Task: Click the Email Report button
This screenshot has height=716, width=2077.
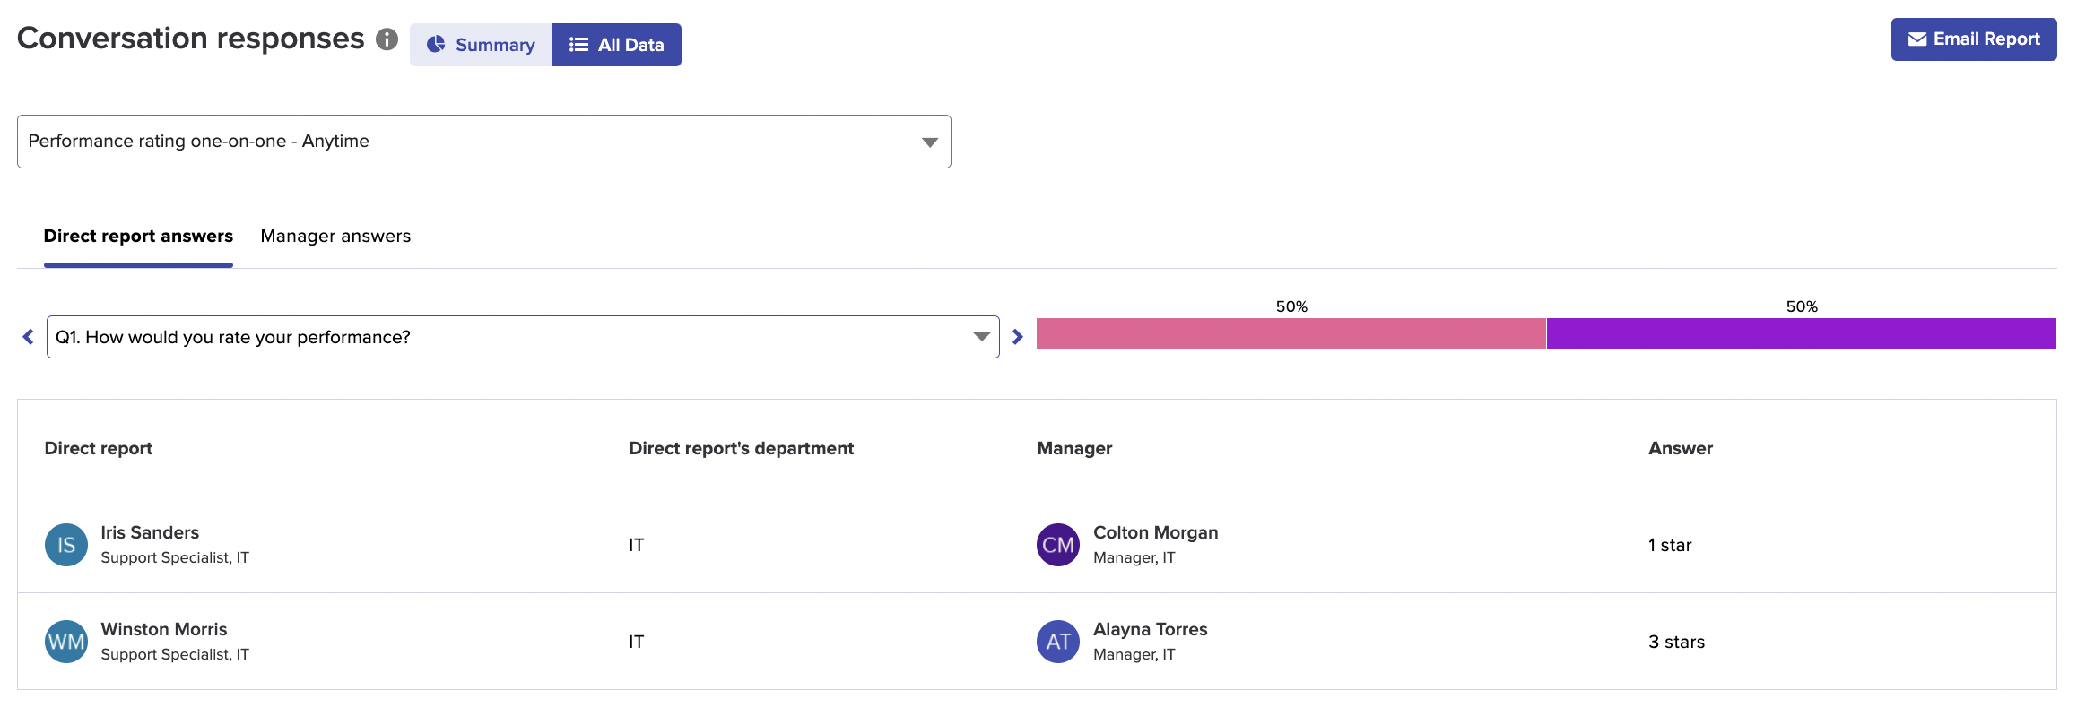Action: pyautogui.click(x=1974, y=39)
